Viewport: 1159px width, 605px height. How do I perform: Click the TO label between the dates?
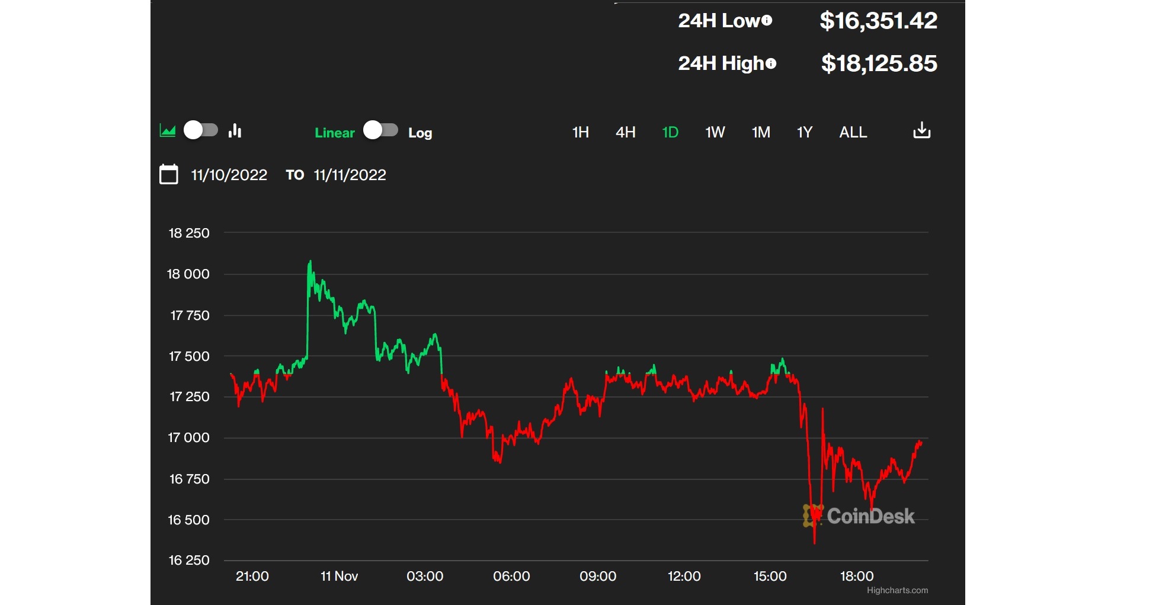[x=295, y=175]
